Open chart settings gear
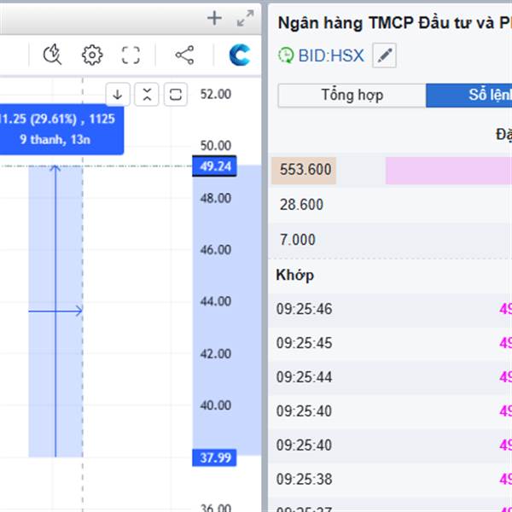Image resolution: width=512 pixels, height=512 pixels. 92,55
